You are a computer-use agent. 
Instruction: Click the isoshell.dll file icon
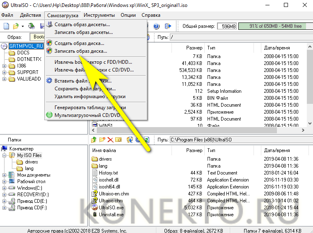(x=95, y=180)
